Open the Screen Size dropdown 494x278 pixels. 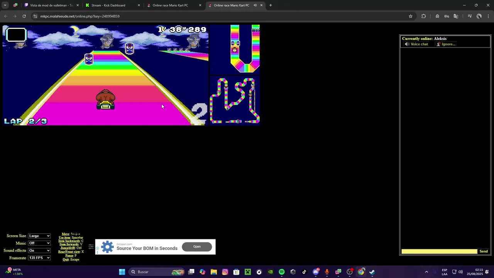point(39,236)
